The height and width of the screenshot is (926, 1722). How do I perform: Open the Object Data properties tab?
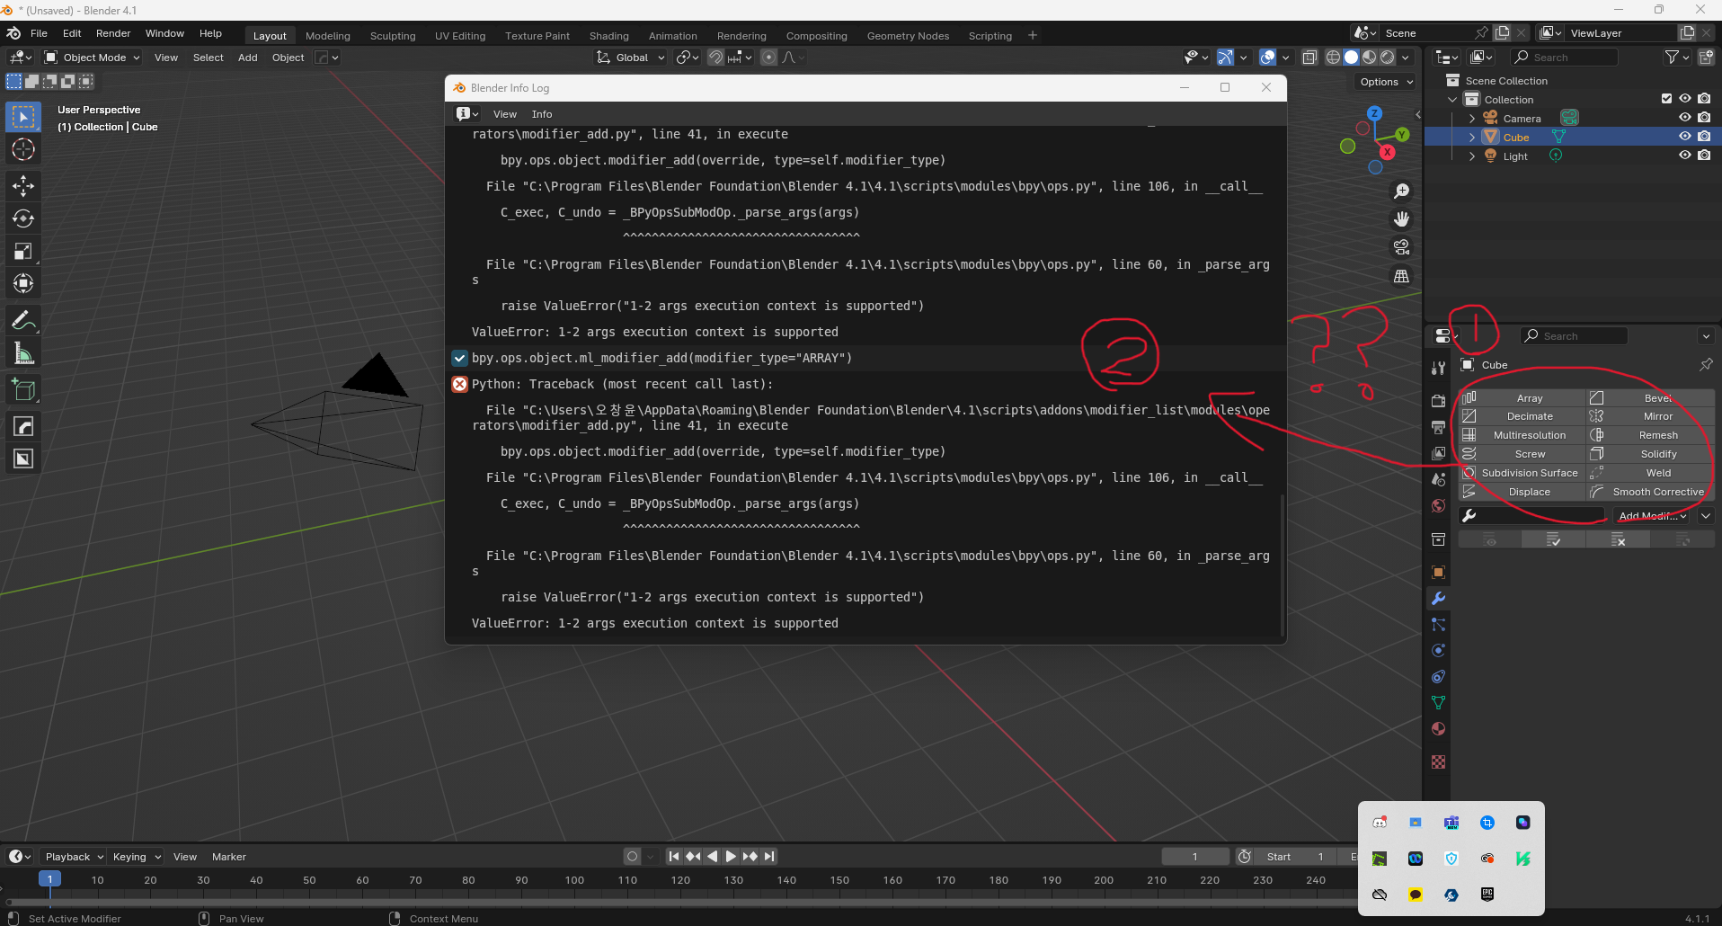pos(1438,702)
